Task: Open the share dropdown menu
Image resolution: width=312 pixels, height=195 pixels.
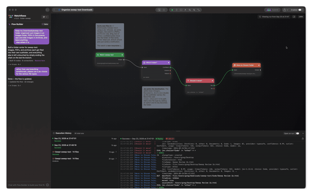Action: click(x=286, y=10)
